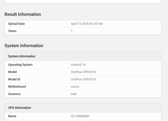
Task: Click the QTI SM8850P CPU name value
Action: 80,116
